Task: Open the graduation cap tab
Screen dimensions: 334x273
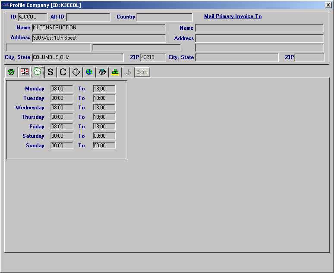Action: coord(102,72)
